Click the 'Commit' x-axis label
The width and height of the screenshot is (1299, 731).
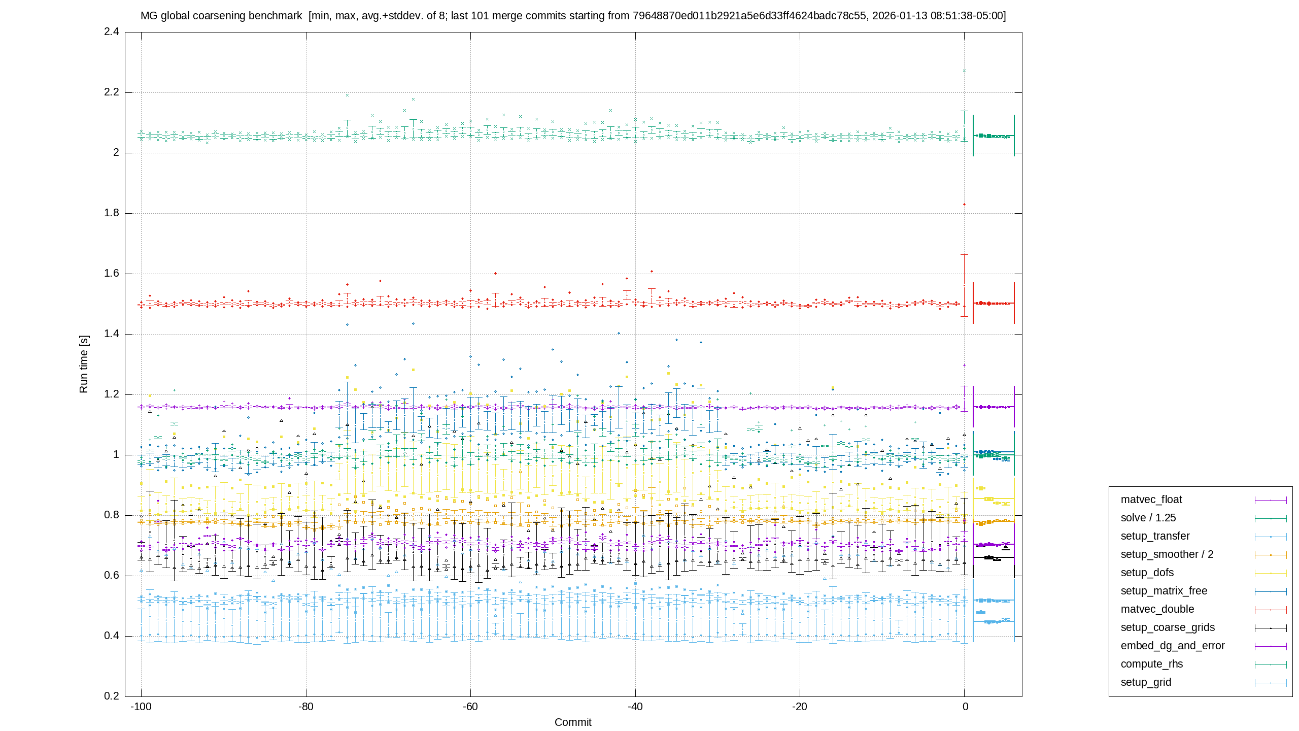point(573,722)
